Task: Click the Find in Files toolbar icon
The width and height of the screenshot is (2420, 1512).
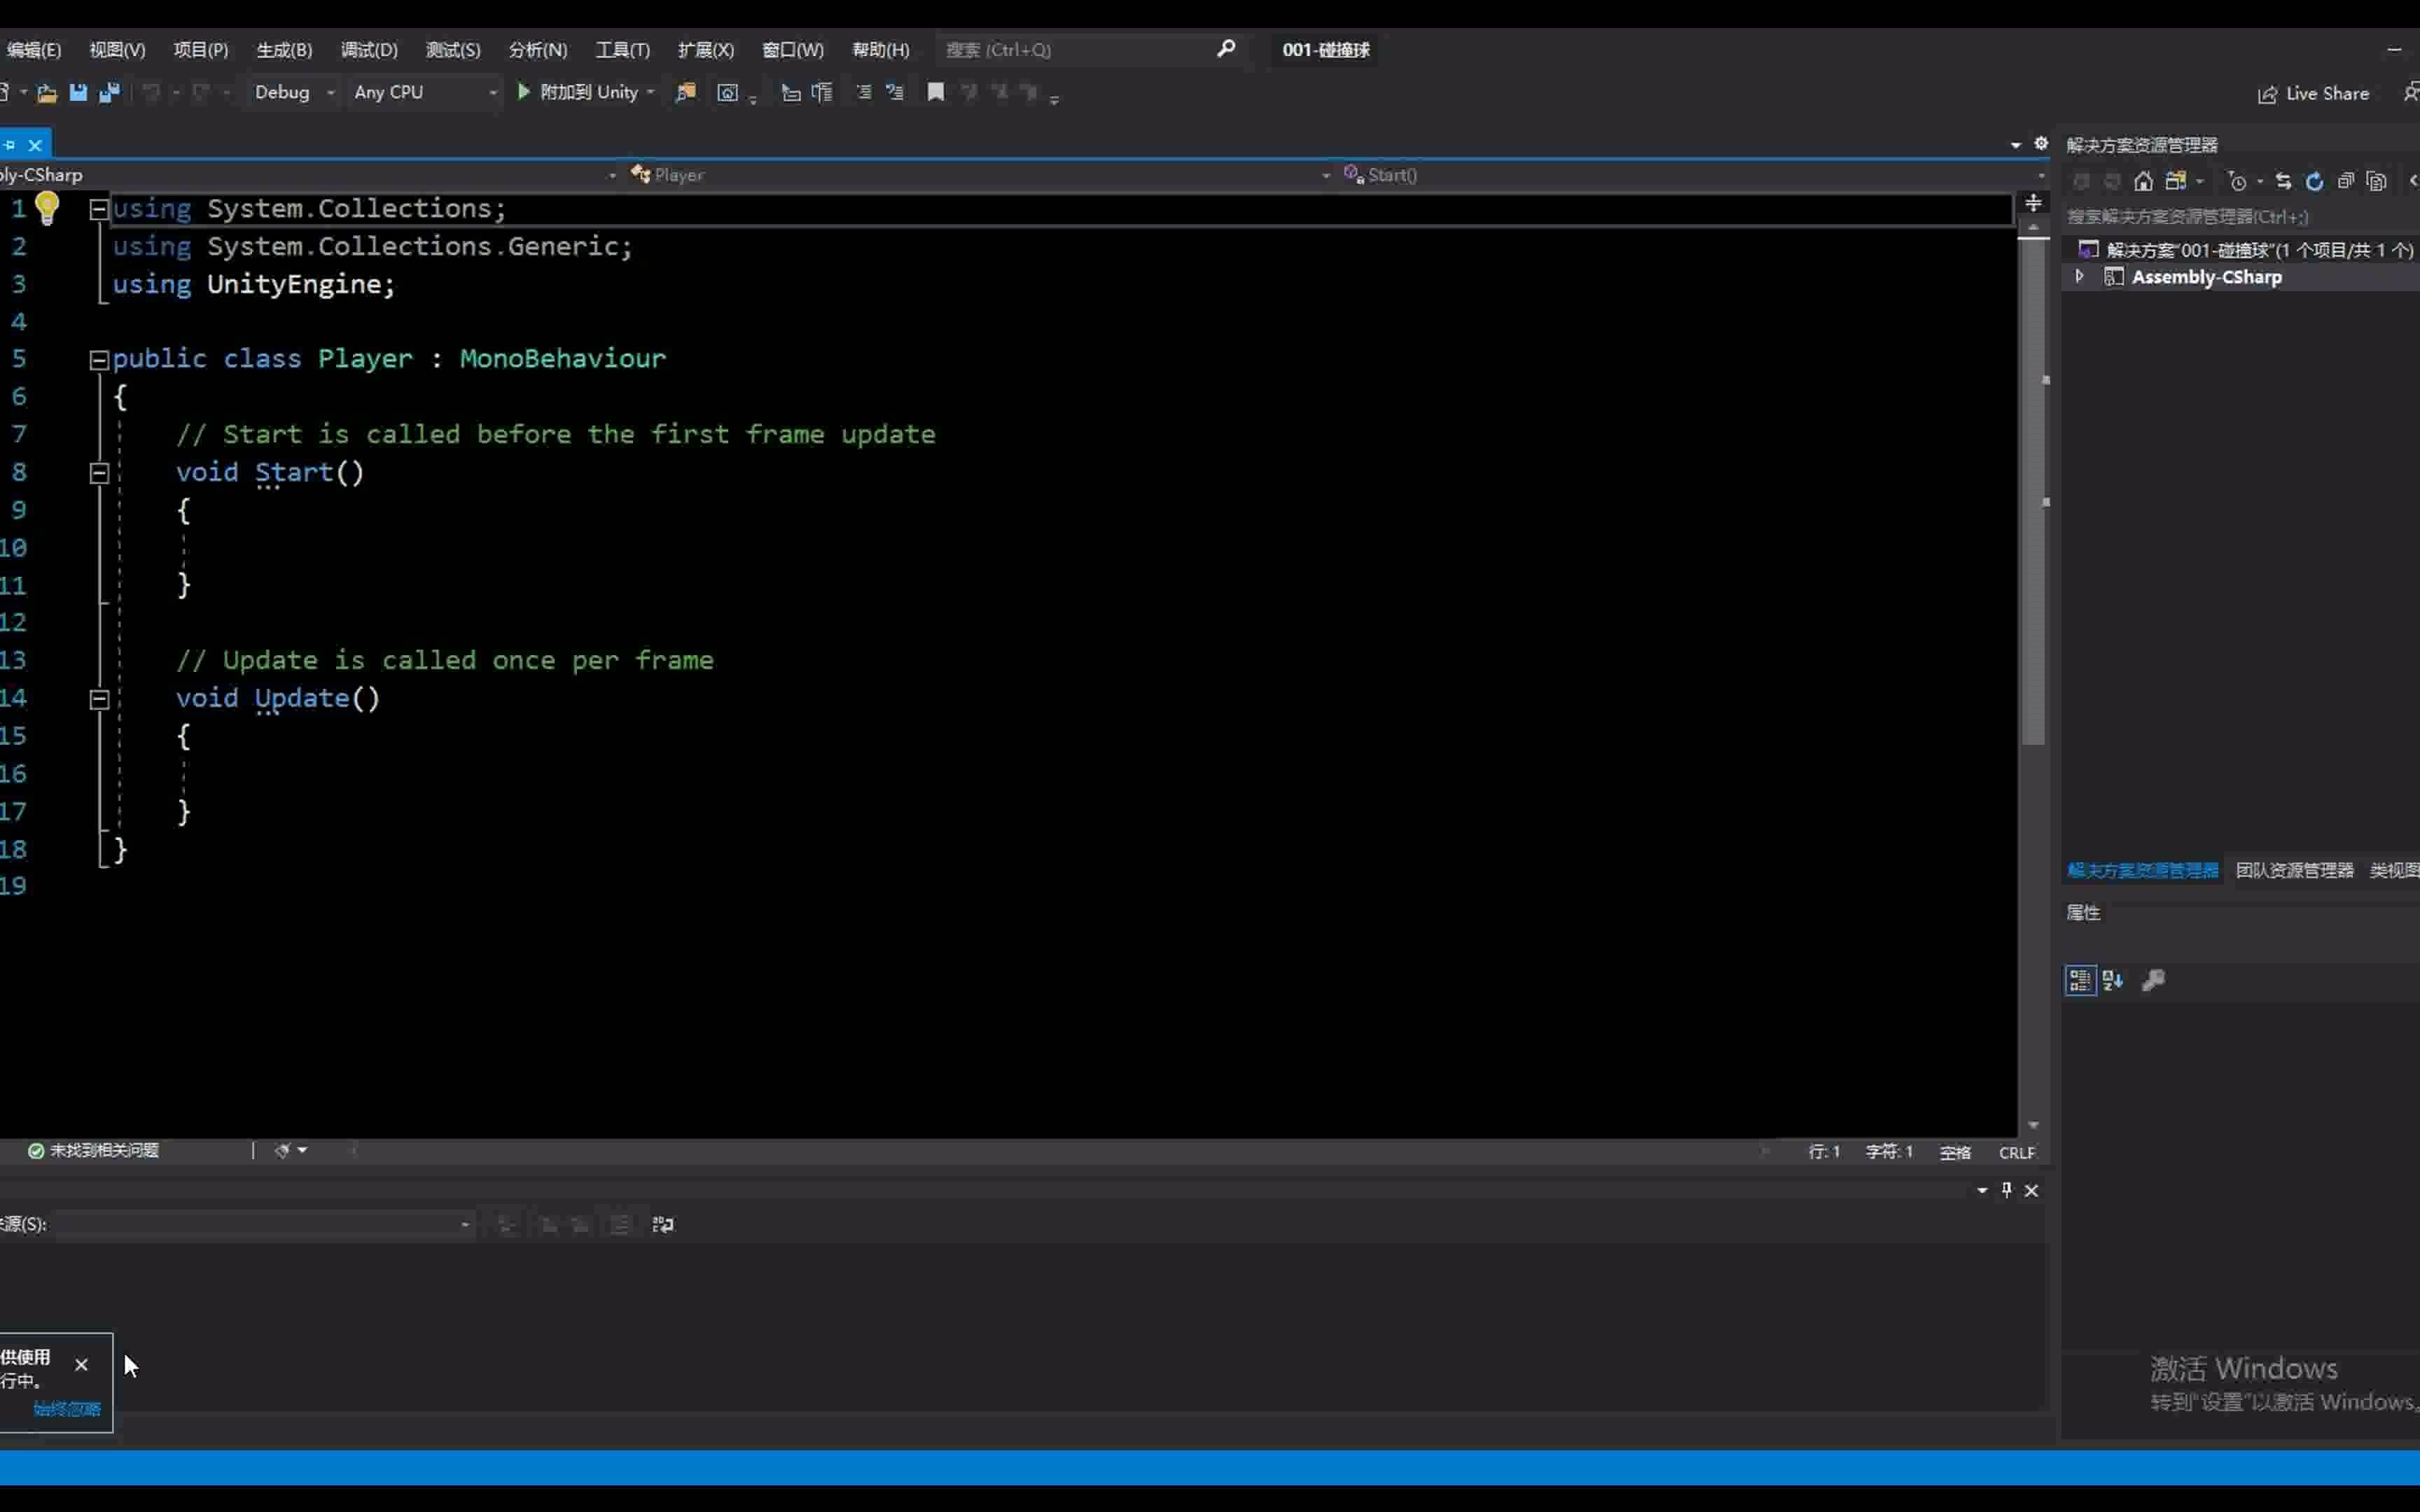Action: [x=685, y=92]
